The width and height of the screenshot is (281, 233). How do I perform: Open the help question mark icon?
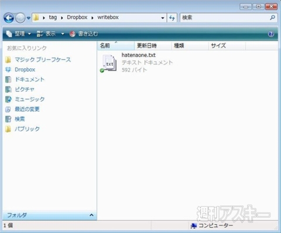[x=271, y=34]
